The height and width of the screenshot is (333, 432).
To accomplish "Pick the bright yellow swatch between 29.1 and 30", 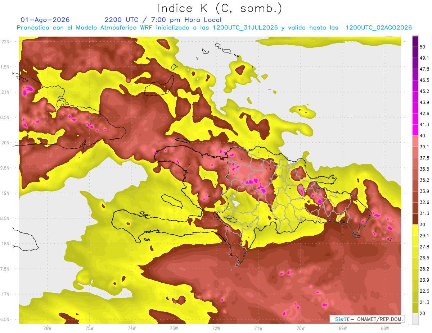I will pos(415,230).
